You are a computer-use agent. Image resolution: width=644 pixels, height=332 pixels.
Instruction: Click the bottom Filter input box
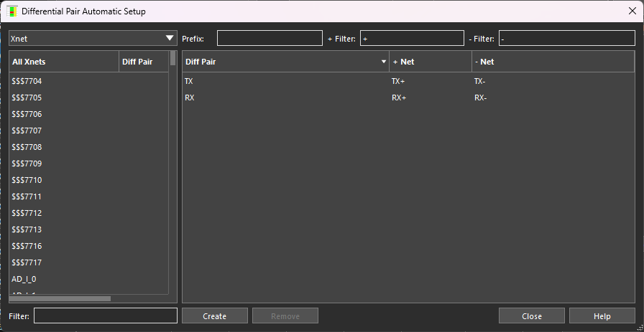click(x=105, y=316)
